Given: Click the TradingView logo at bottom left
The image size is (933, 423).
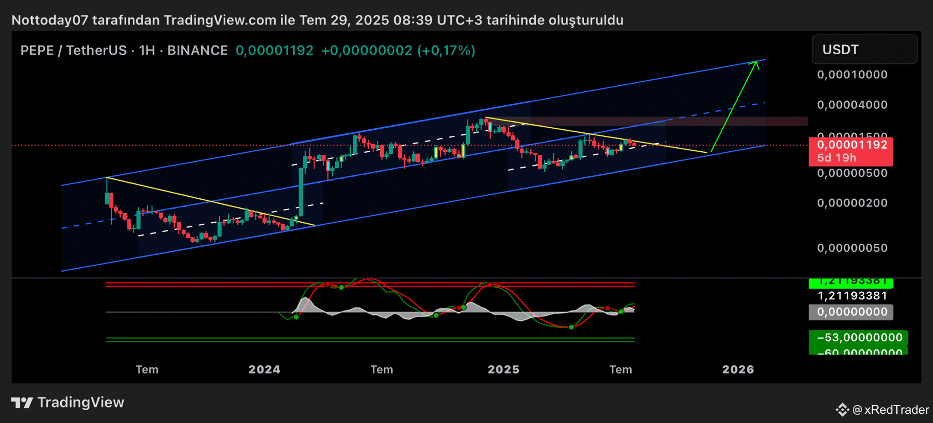Looking at the screenshot, I should click(67, 403).
